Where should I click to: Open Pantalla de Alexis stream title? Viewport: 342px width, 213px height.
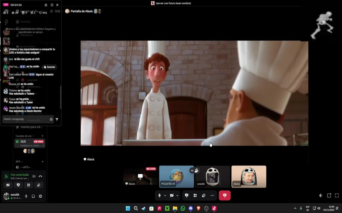click(81, 11)
